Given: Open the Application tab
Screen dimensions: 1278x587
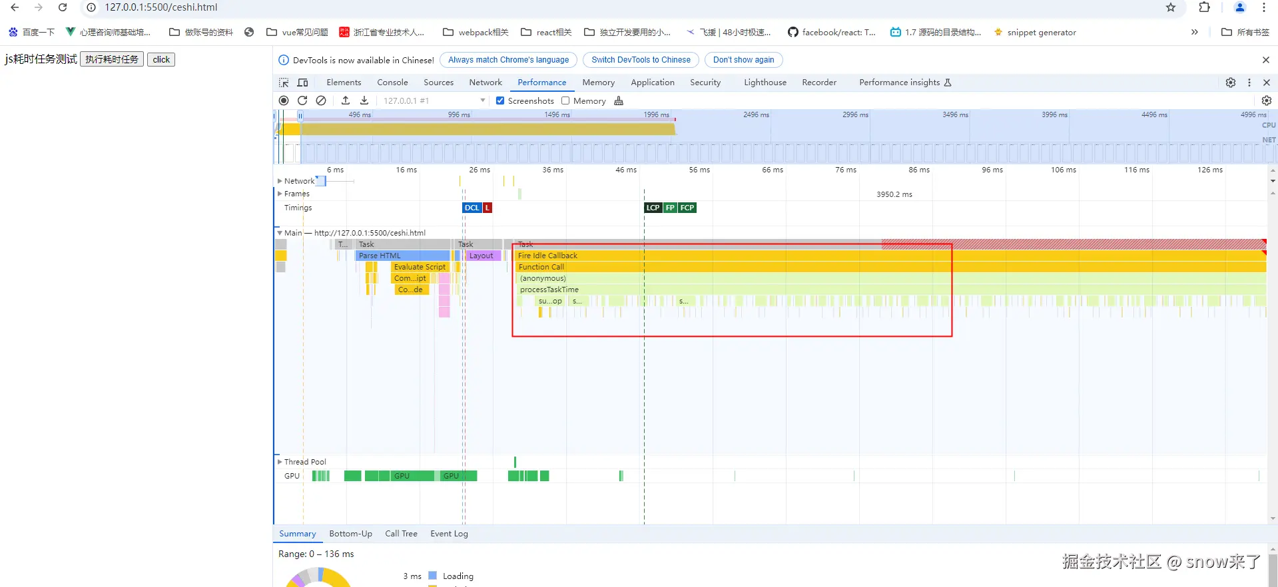Looking at the screenshot, I should (x=653, y=83).
